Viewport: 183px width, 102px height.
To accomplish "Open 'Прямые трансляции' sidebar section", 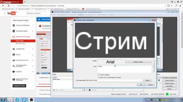I will (x=23, y=37).
